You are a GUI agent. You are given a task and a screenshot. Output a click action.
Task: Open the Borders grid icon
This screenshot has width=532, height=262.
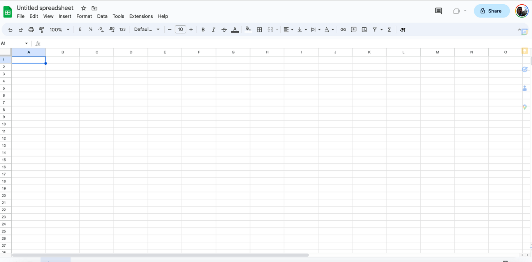259,30
